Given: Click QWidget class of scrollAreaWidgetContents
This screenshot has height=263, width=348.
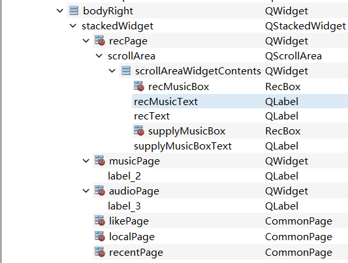Looking at the screenshot, I should coord(287,71).
